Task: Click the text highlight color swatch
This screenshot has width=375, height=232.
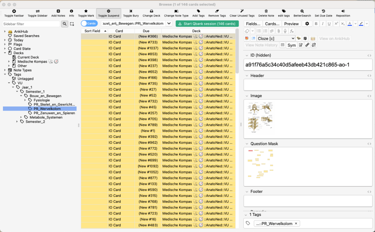Action: pyautogui.click(x=361, y=24)
